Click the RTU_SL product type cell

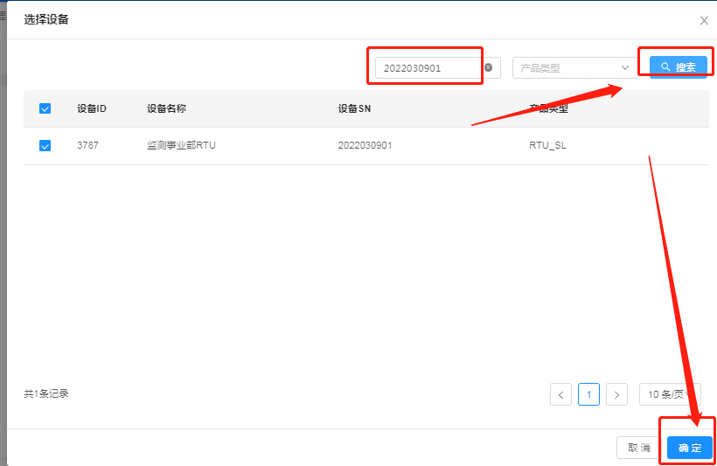tap(547, 146)
